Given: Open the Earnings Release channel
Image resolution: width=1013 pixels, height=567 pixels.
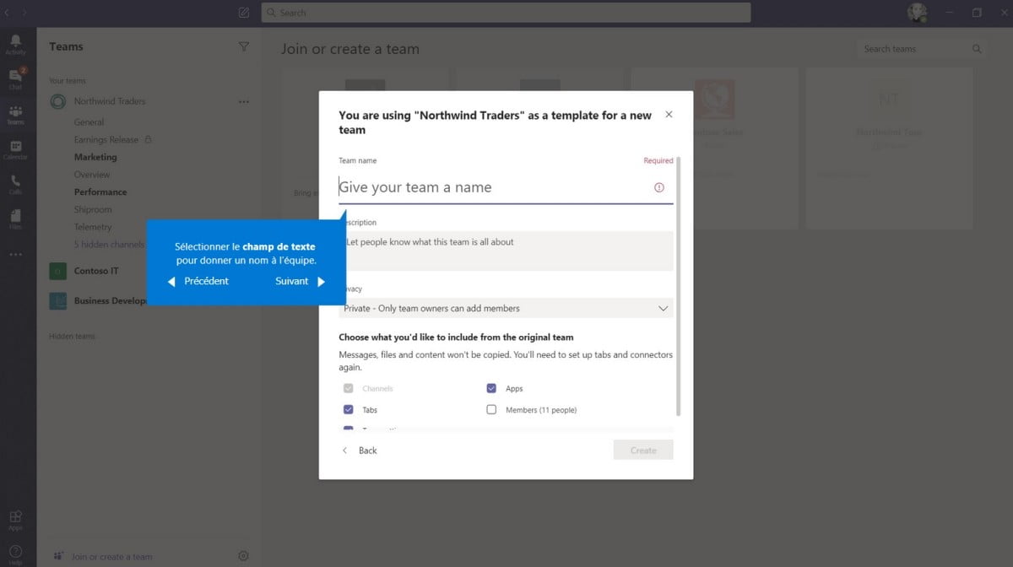Looking at the screenshot, I should [x=106, y=140].
